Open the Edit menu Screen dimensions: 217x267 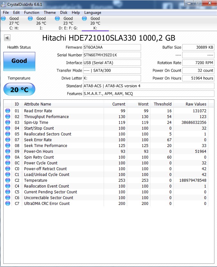(16, 13)
